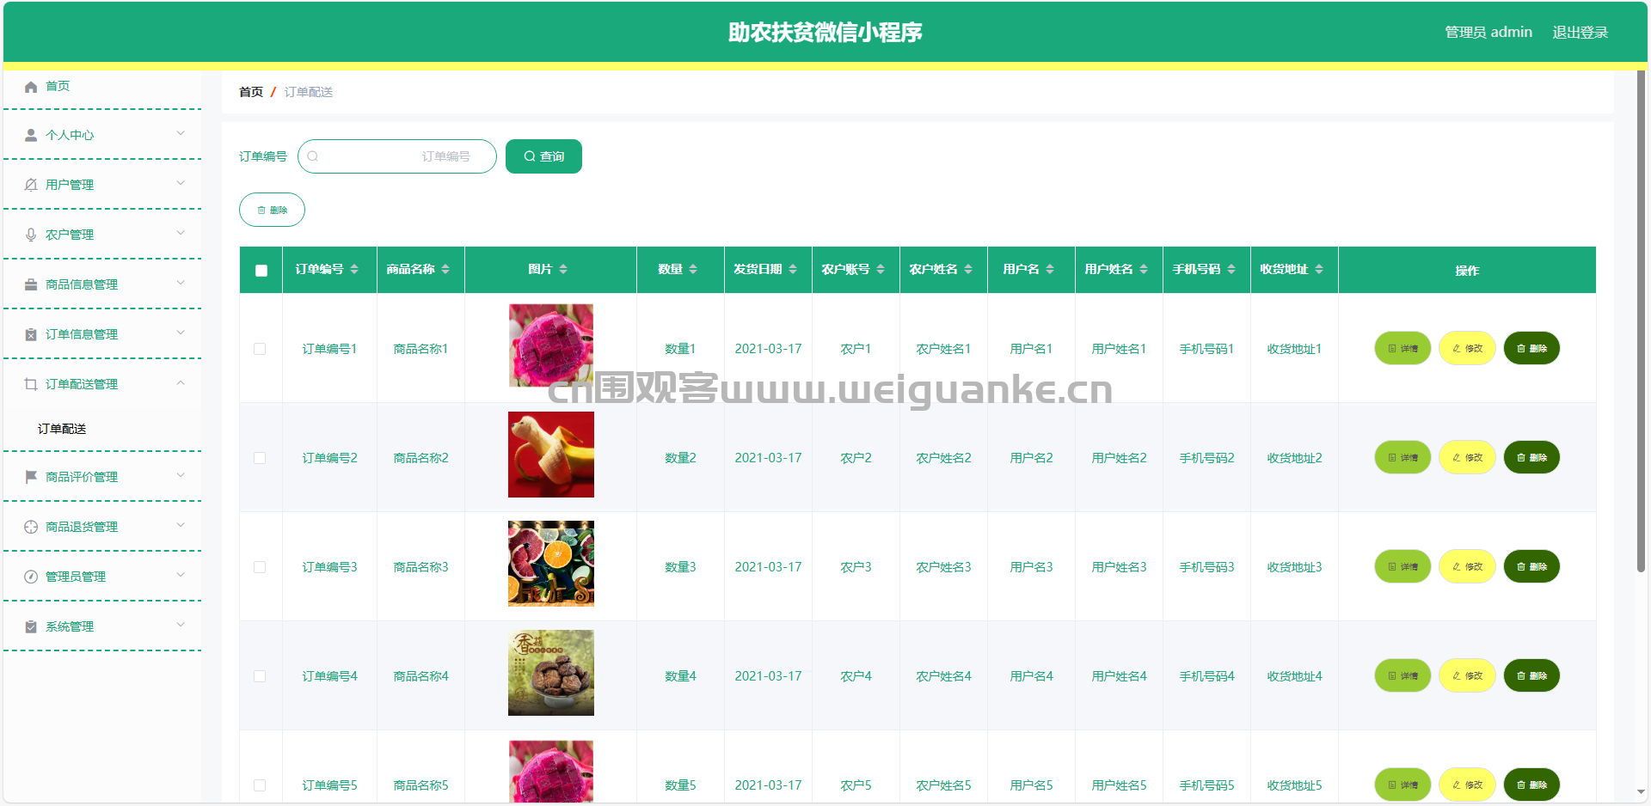Click the microphone icon beside 农户管理
This screenshot has height=806, width=1651.
[x=31, y=235]
